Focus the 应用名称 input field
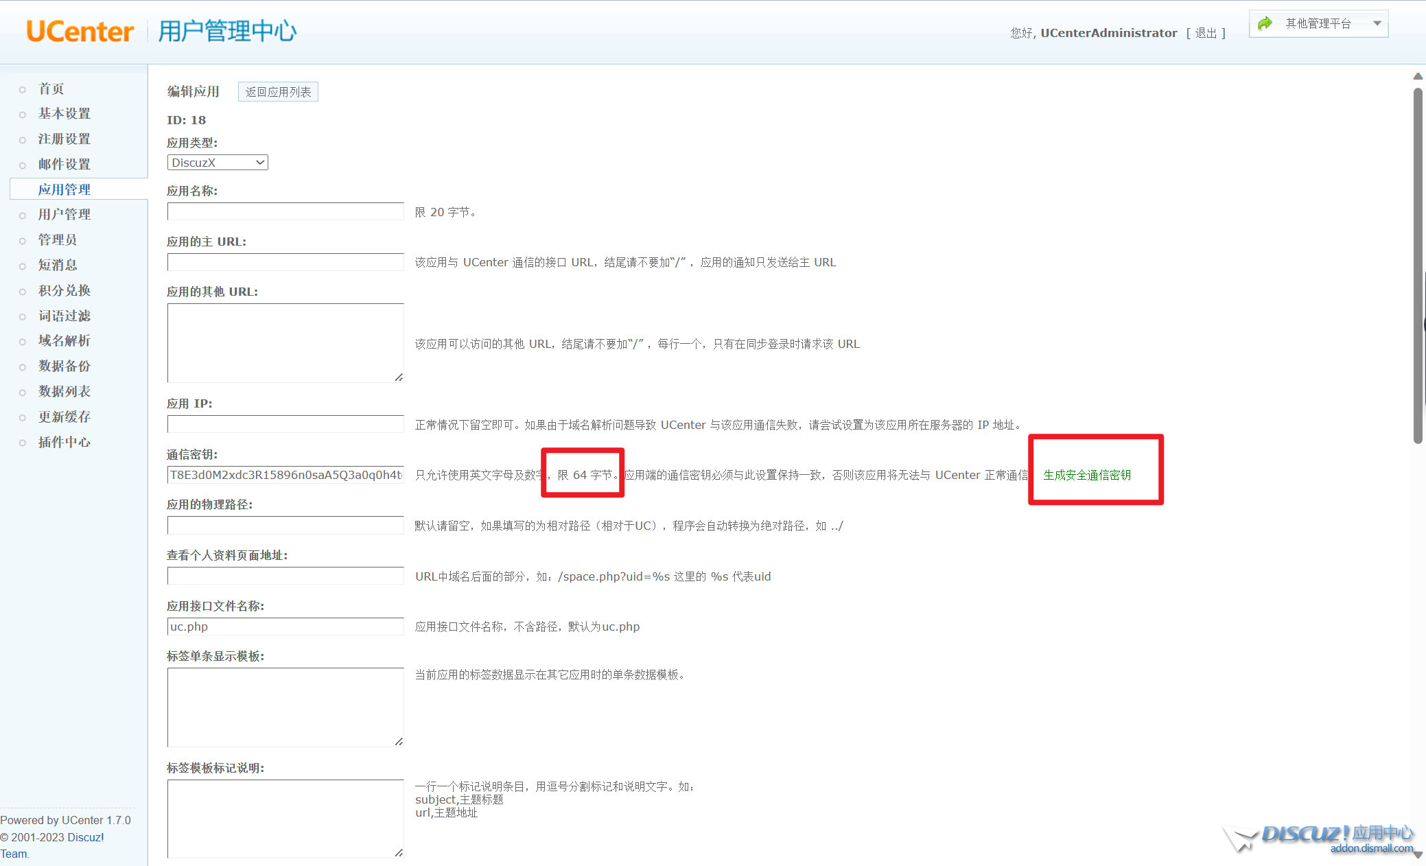Viewport: 1426px width, 866px height. [285, 211]
